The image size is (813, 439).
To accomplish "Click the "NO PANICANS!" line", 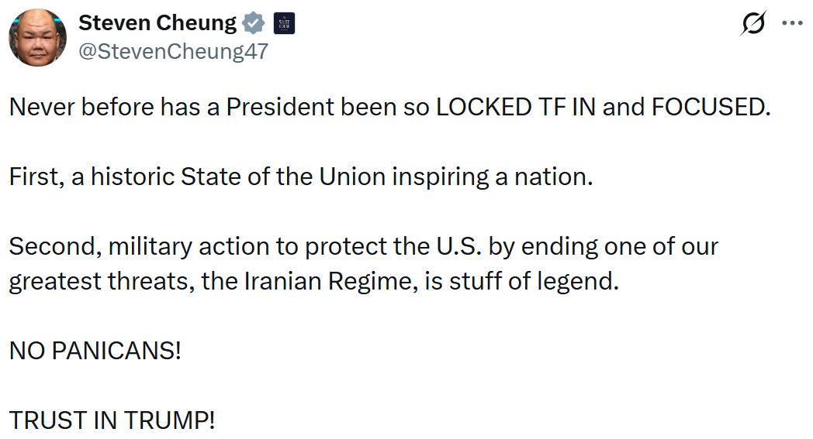I will coord(95,351).
